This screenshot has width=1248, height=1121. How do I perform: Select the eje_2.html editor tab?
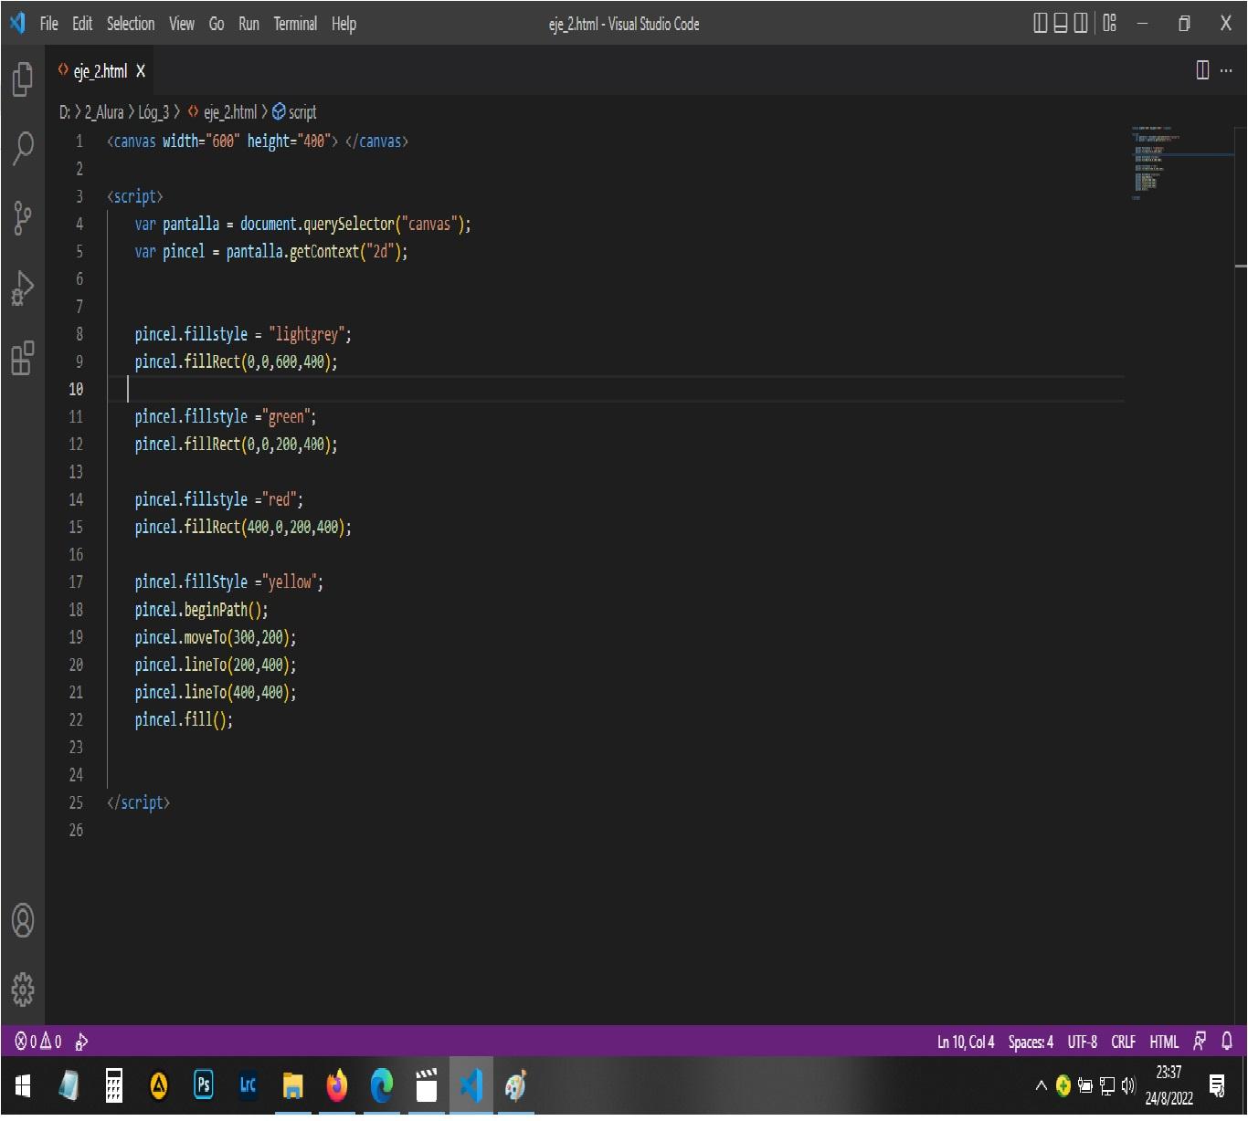100,71
